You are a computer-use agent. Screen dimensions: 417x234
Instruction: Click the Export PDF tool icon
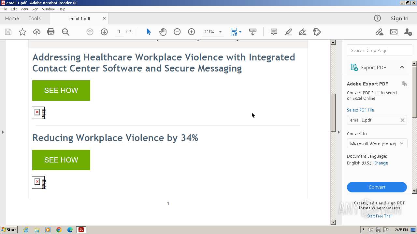pyautogui.click(x=354, y=67)
